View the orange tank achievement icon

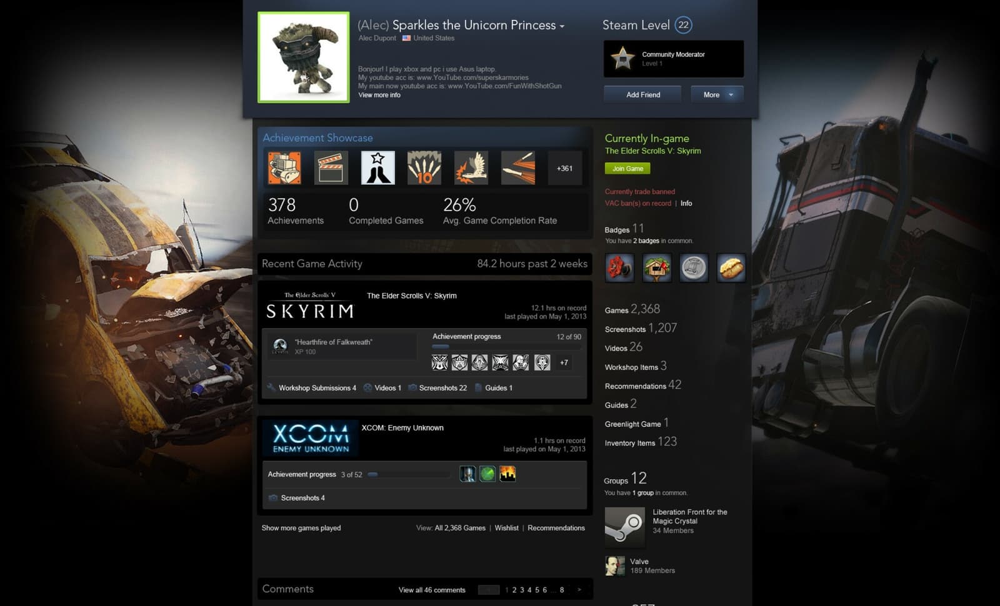click(284, 167)
